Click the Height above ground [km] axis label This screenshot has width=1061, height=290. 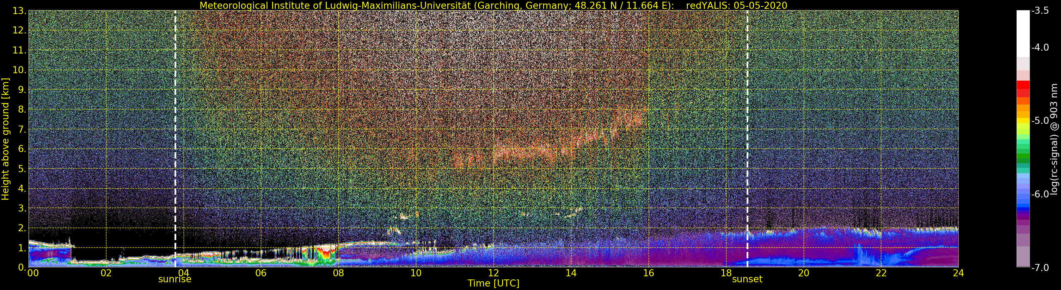[5, 139]
